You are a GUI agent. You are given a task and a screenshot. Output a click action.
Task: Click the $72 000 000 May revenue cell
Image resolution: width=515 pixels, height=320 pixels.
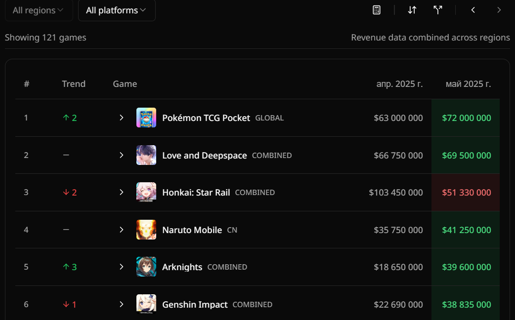(x=467, y=118)
